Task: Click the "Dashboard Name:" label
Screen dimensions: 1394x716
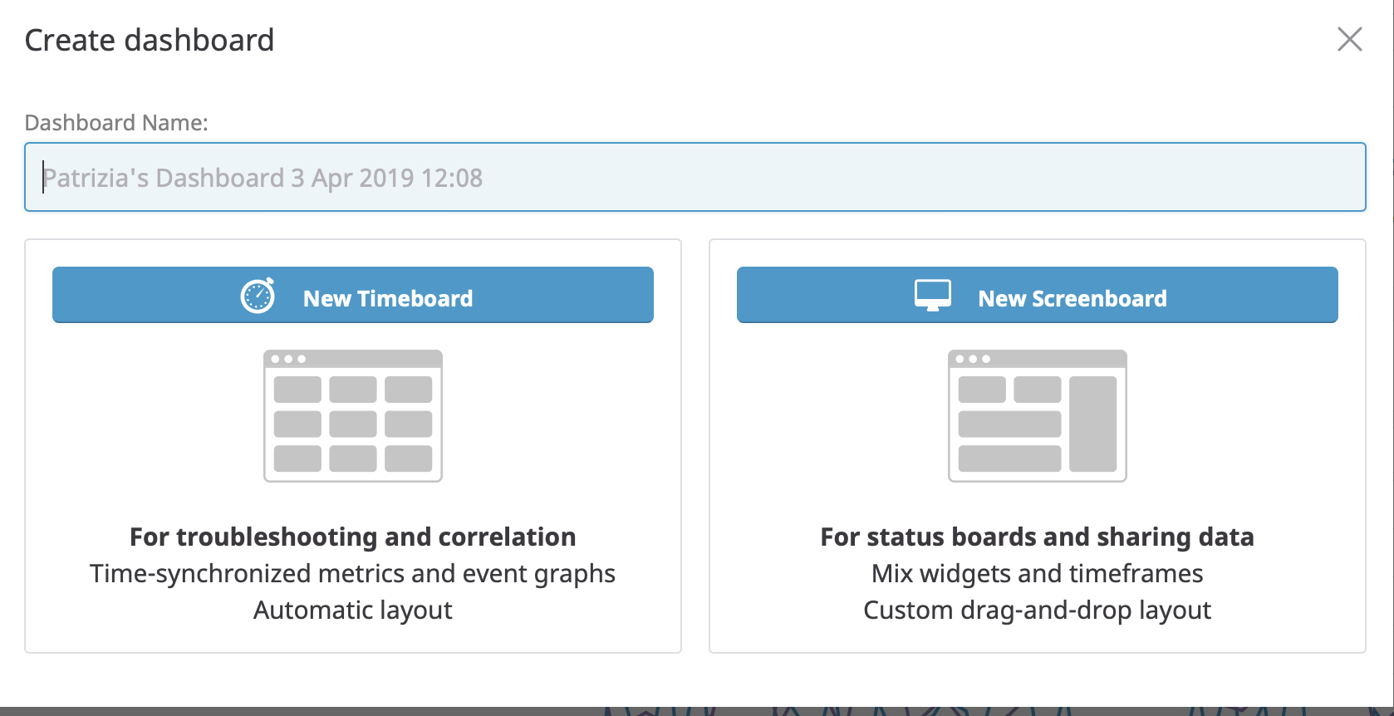Action: pos(116,123)
